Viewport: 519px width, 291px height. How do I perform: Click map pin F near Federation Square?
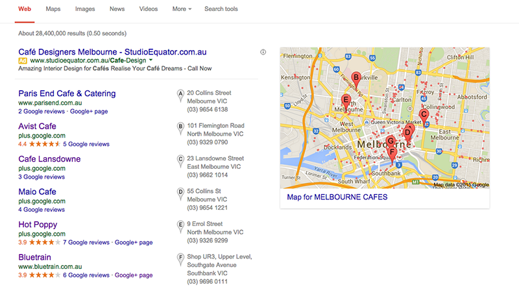coord(392,154)
